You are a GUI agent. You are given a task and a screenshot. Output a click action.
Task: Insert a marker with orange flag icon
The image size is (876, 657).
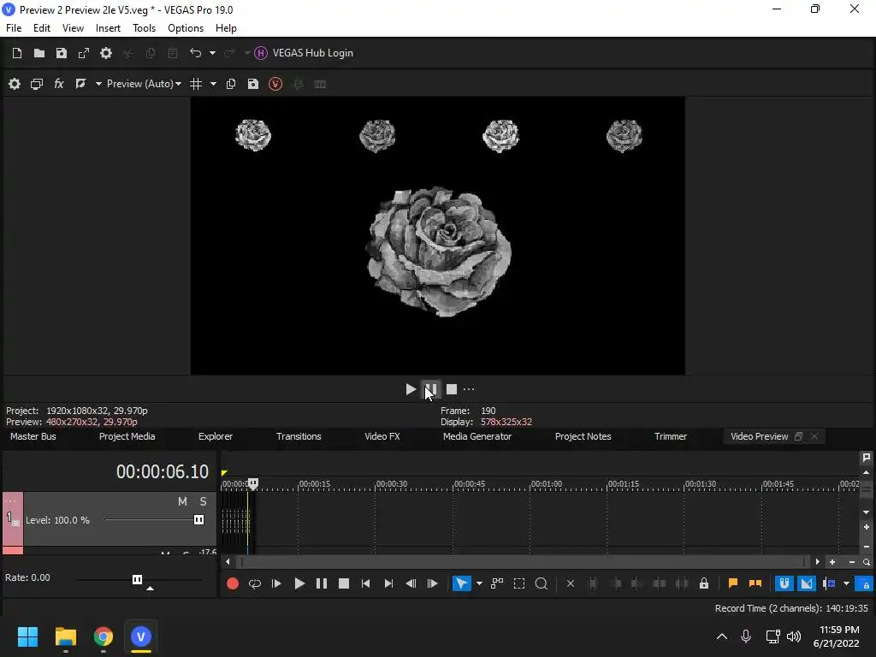point(733,583)
